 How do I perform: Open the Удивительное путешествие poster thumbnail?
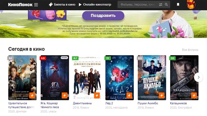(x=23, y=78)
